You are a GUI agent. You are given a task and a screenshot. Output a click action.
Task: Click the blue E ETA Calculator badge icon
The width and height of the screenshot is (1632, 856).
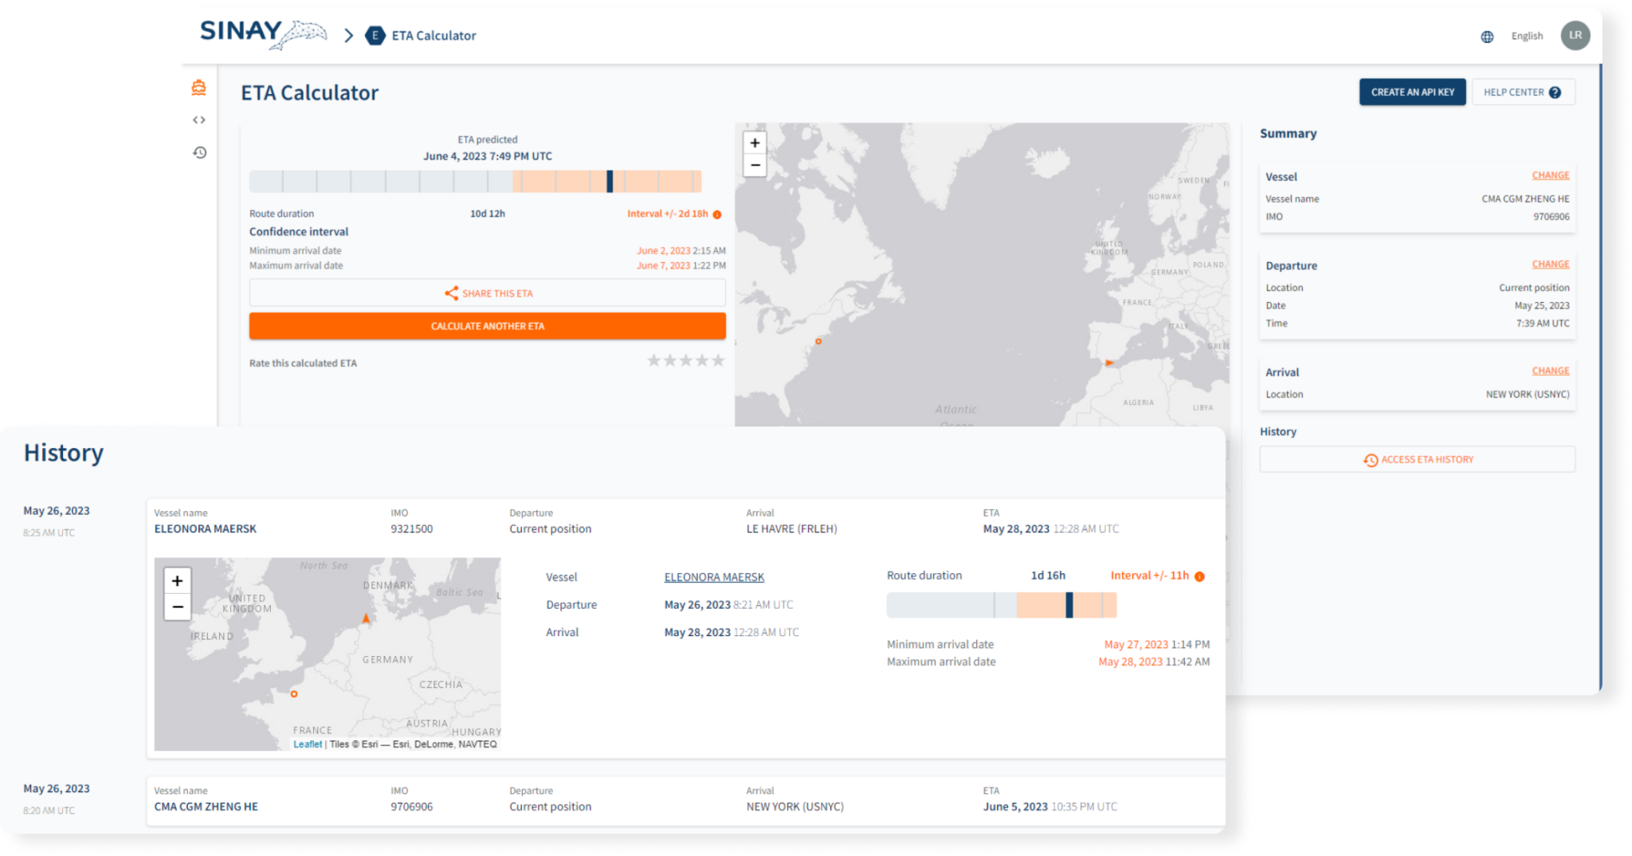point(375,36)
